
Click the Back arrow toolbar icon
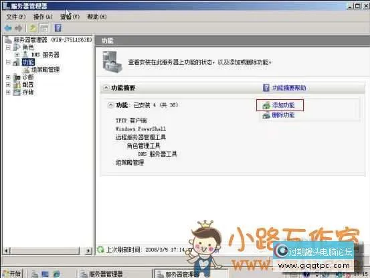coord(8,28)
